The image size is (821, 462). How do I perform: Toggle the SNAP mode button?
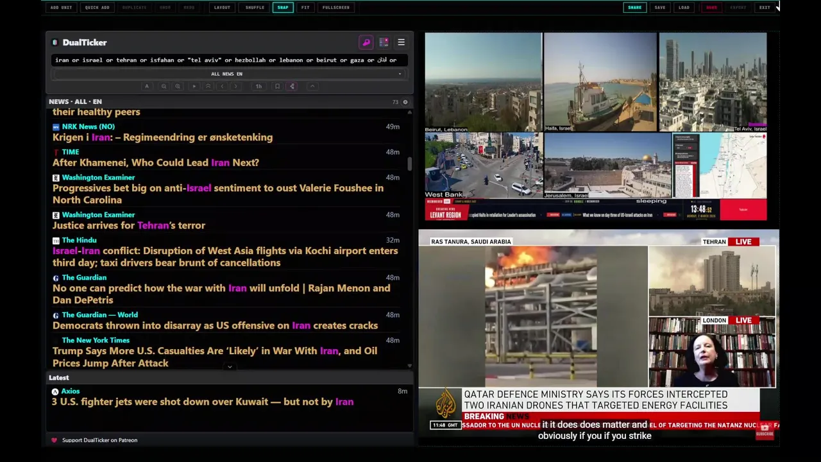(283, 8)
